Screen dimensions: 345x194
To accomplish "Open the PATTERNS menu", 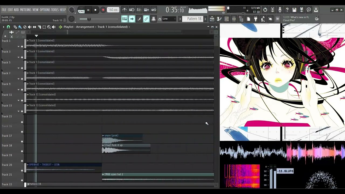I will (x=26, y=10).
